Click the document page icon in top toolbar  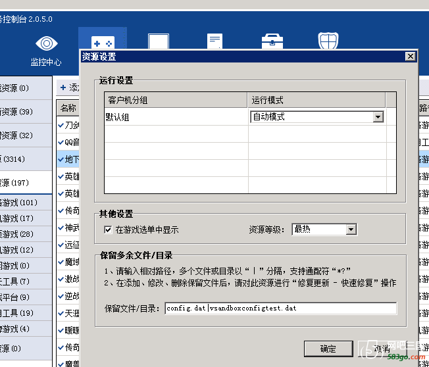(x=214, y=41)
